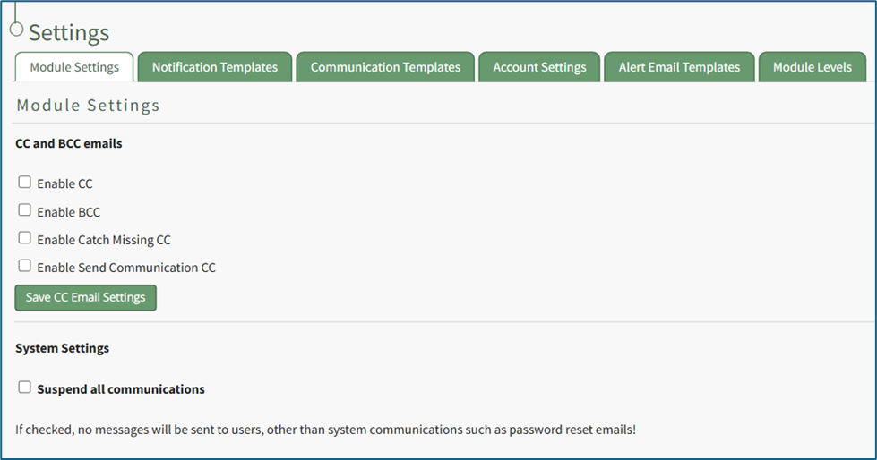Click the System Settings heading

coord(63,348)
